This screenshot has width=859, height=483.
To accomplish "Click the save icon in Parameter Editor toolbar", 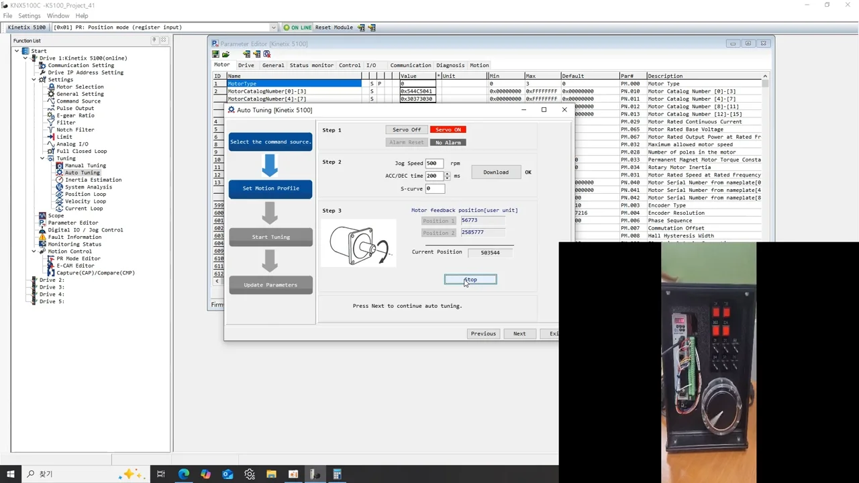I will [215, 54].
